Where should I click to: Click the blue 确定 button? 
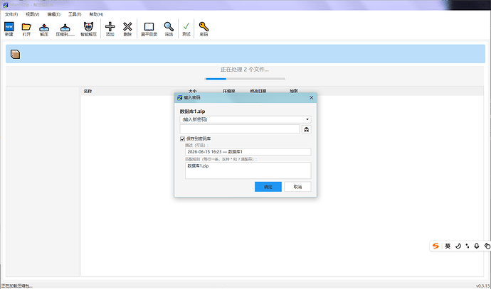pos(268,187)
